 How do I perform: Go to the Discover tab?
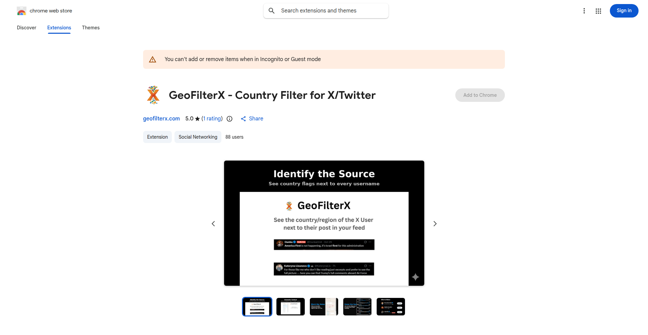(x=27, y=28)
